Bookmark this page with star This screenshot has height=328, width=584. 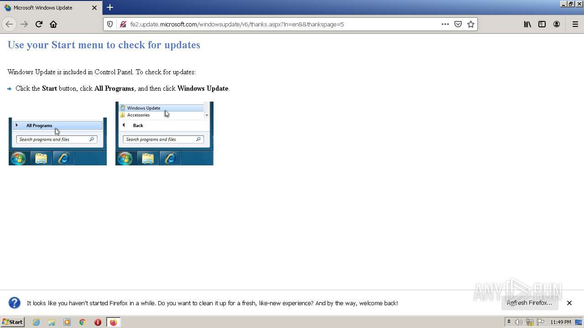point(471,24)
